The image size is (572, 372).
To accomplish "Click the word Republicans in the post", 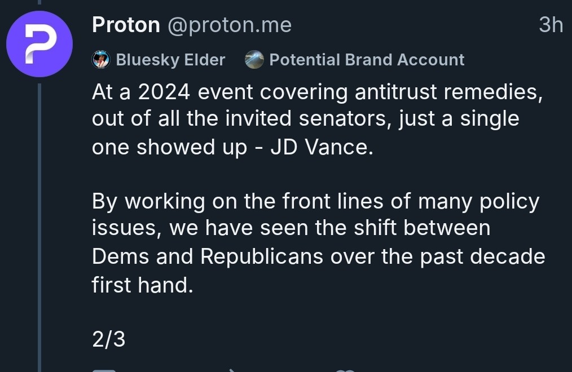I will 262,256.
